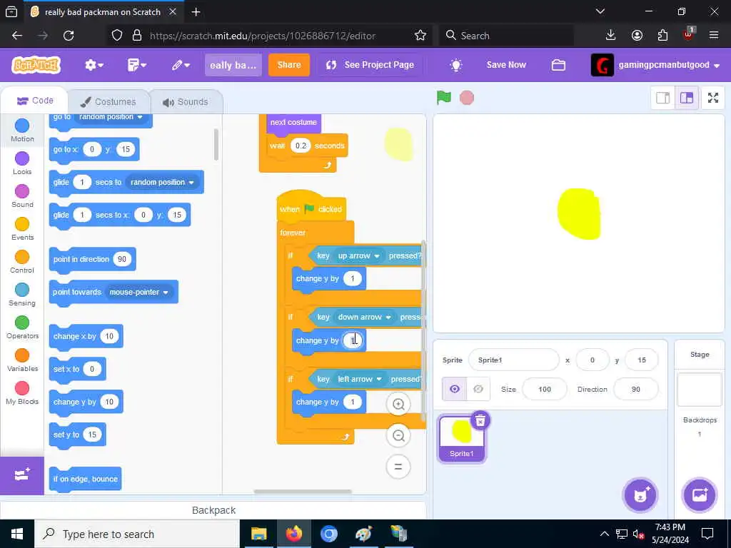This screenshot has width=731, height=548.
Task: Click the project title field
Action: 233,65
